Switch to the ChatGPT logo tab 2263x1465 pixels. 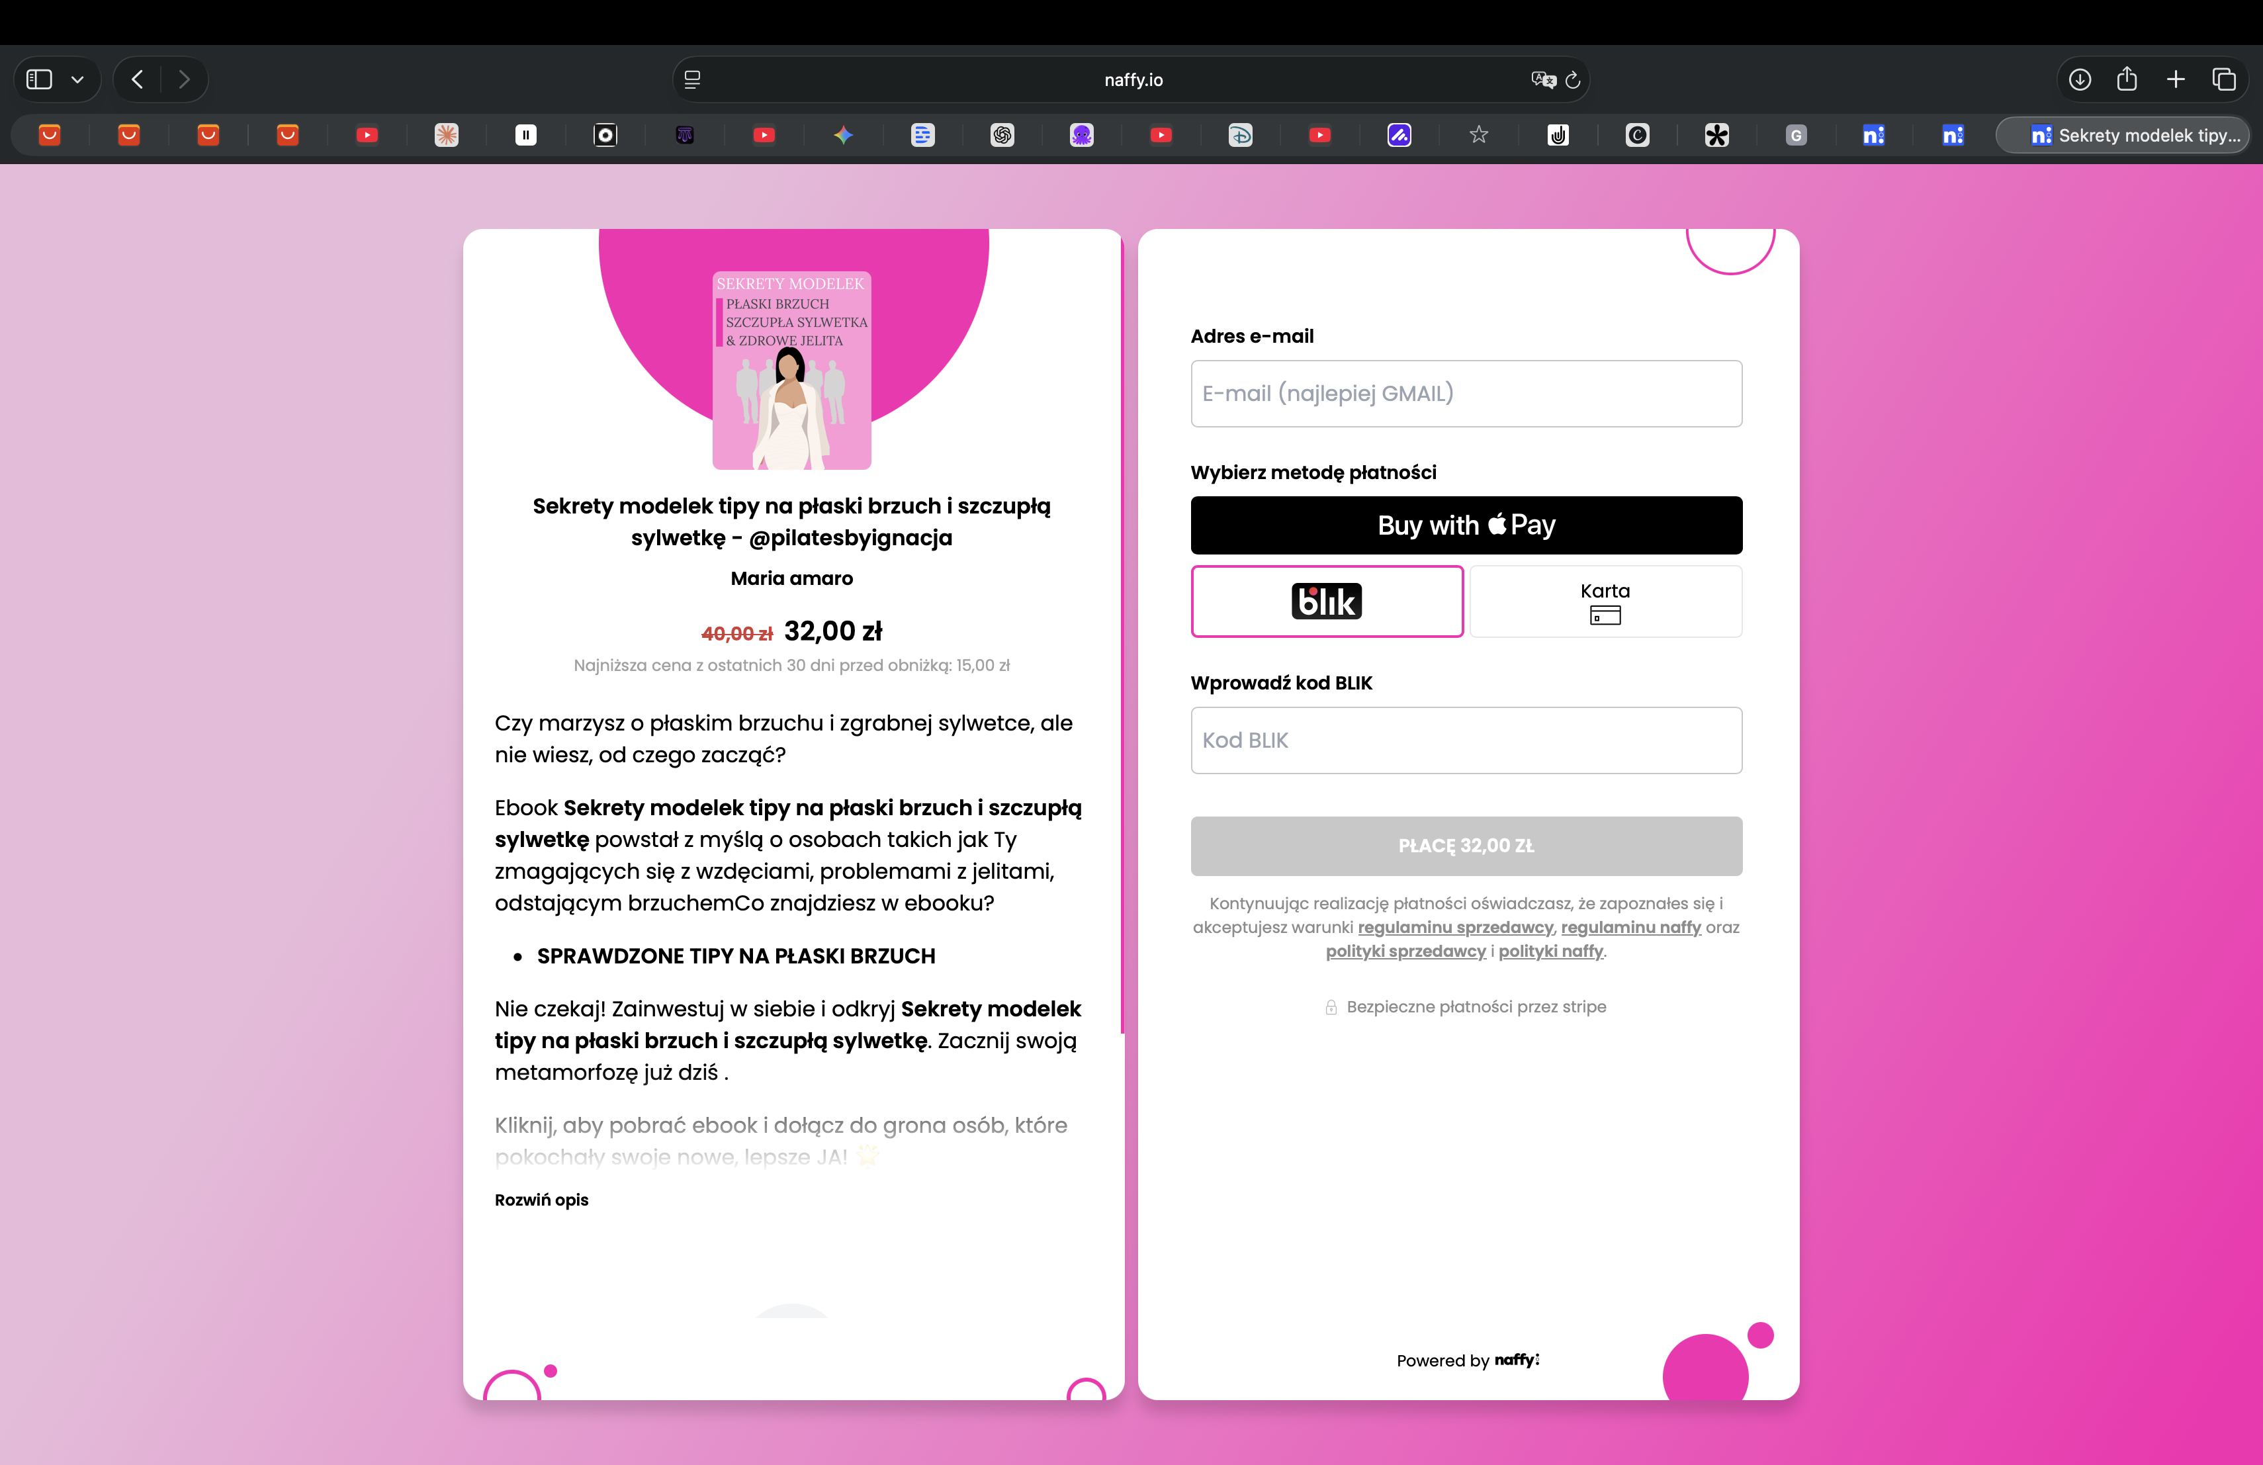click(1002, 135)
